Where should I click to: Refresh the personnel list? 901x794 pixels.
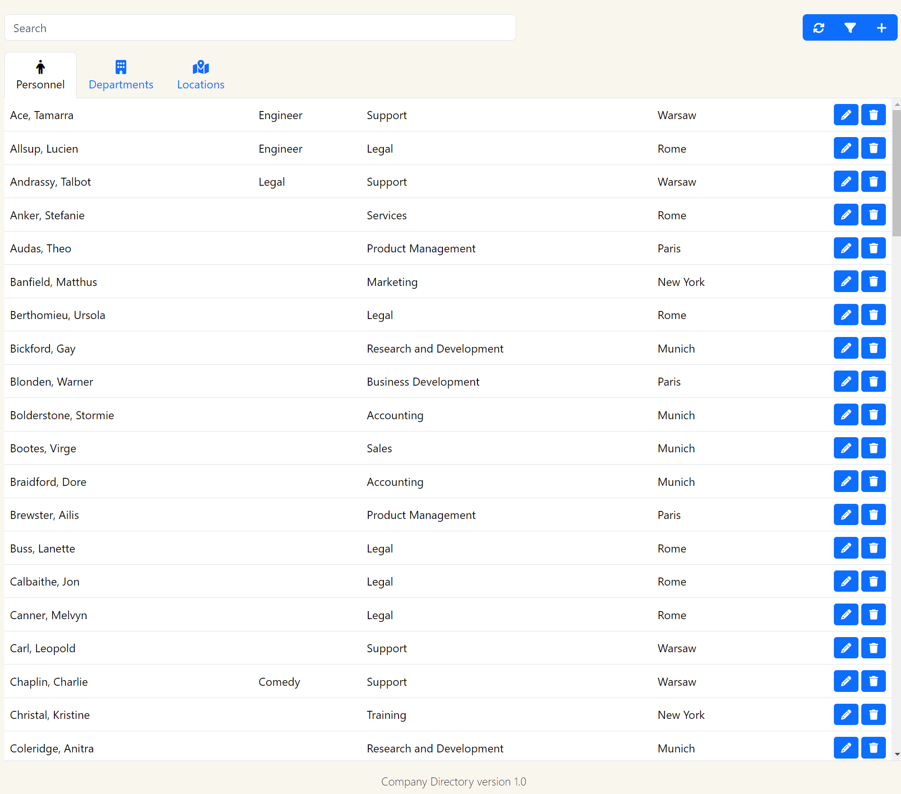point(819,27)
